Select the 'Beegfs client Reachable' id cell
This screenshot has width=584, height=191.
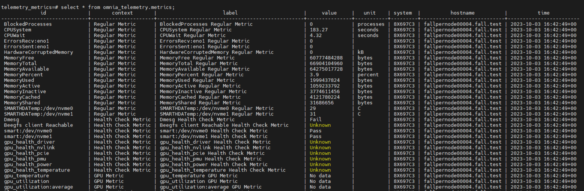tap(38, 125)
